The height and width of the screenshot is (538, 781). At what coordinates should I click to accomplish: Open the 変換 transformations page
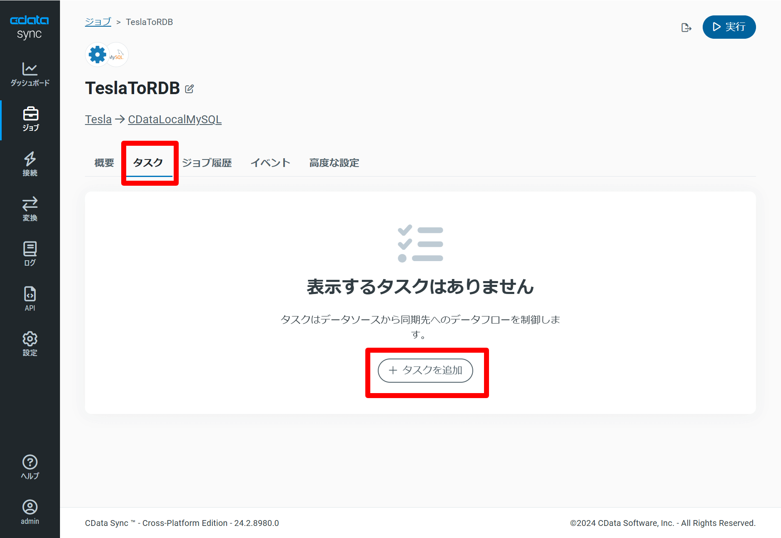30,209
